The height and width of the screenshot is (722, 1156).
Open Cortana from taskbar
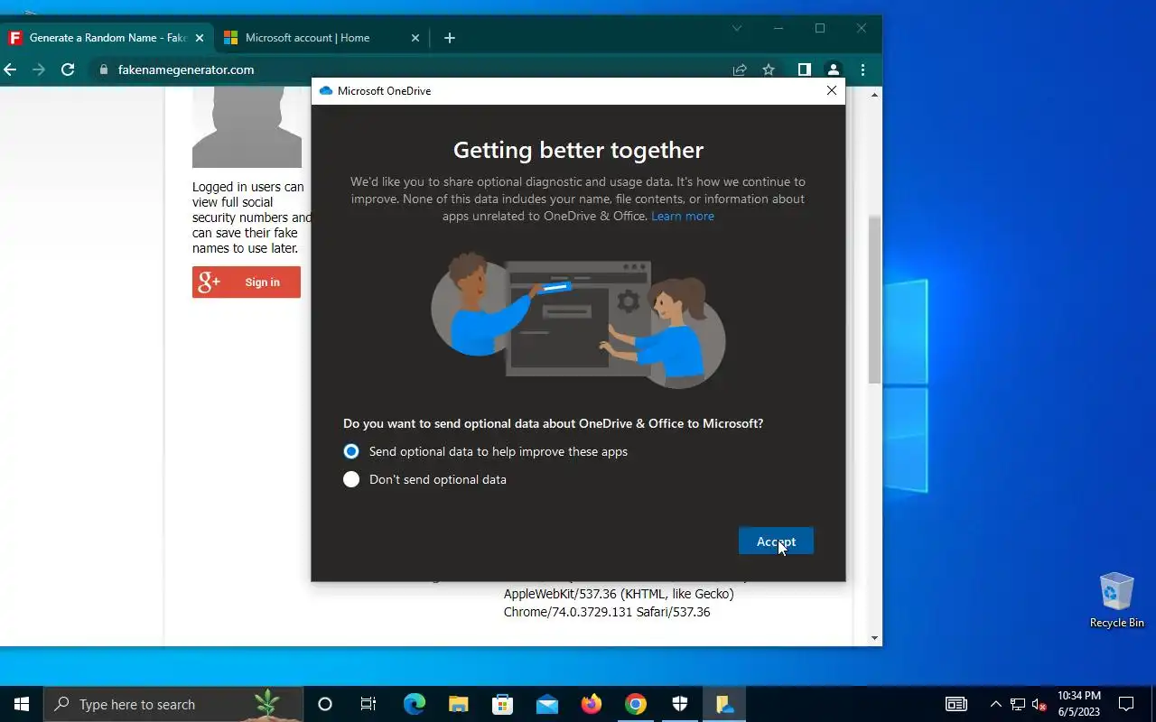[x=325, y=704]
